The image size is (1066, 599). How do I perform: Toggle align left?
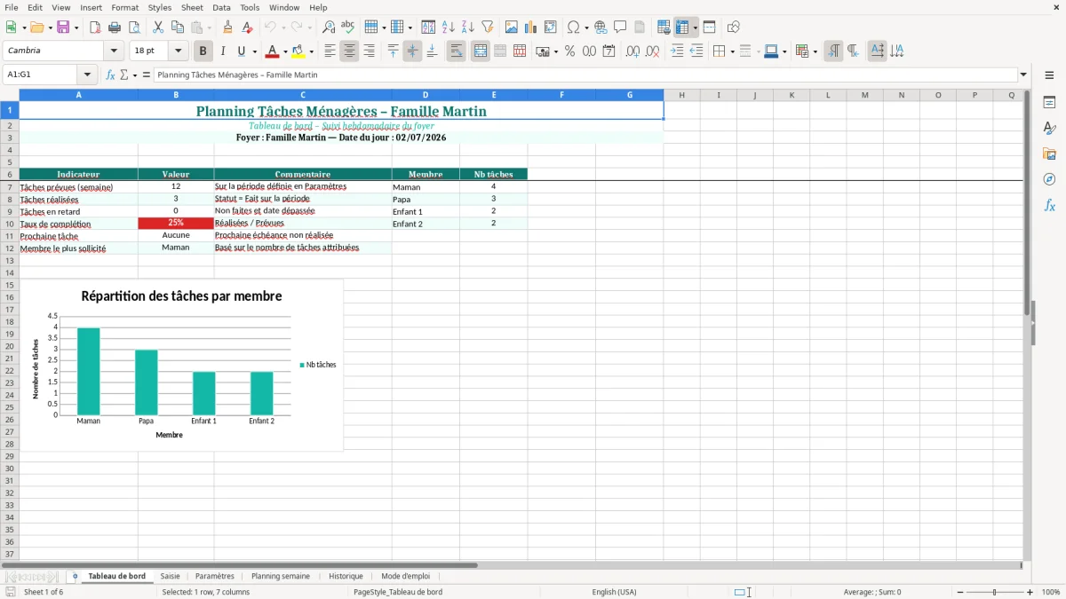point(330,51)
